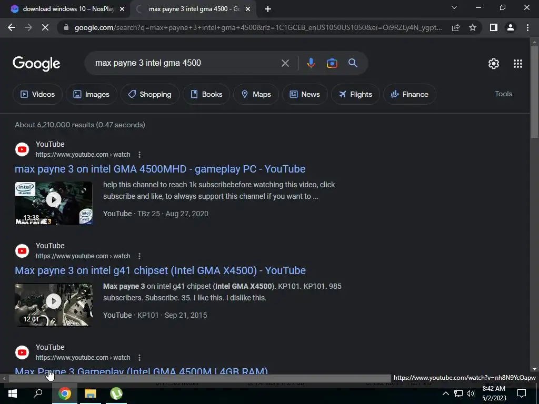Open options for g41 chipset result
Image resolution: width=539 pixels, height=404 pixels.
tap(139, 256)
